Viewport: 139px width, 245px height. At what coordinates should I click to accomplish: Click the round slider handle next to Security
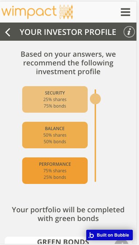coord(95,99)
